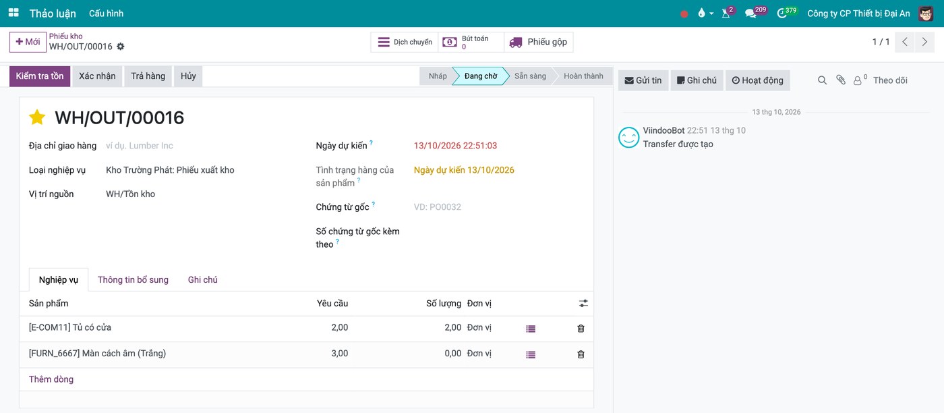Open the Ghi chú tab in form

(x=203, y=280)
